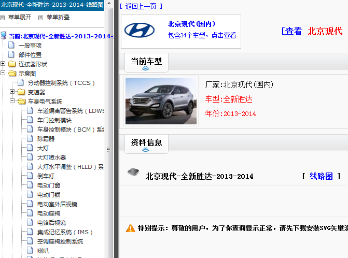Screen dimensions: 348x258
Task: Click the 连接器形状 folder icon
Action: pyautogui.click(x=12, y=64)
